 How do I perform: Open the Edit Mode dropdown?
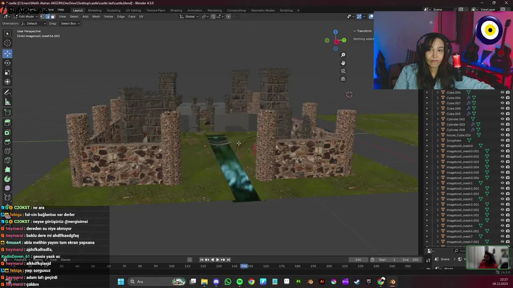(26, 16)
